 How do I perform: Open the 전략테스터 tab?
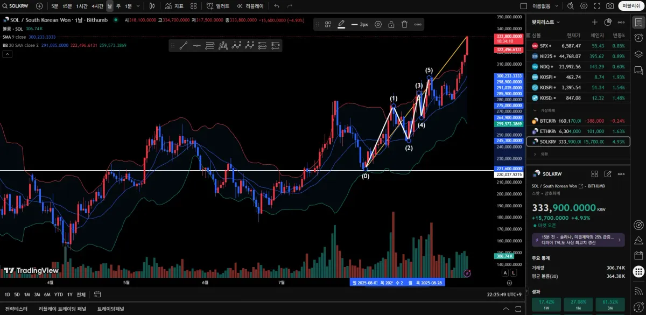[x=16, y=309]
